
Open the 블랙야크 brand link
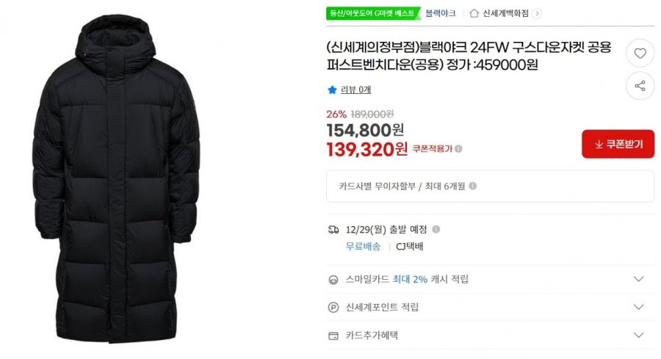(x=441, y=13)
